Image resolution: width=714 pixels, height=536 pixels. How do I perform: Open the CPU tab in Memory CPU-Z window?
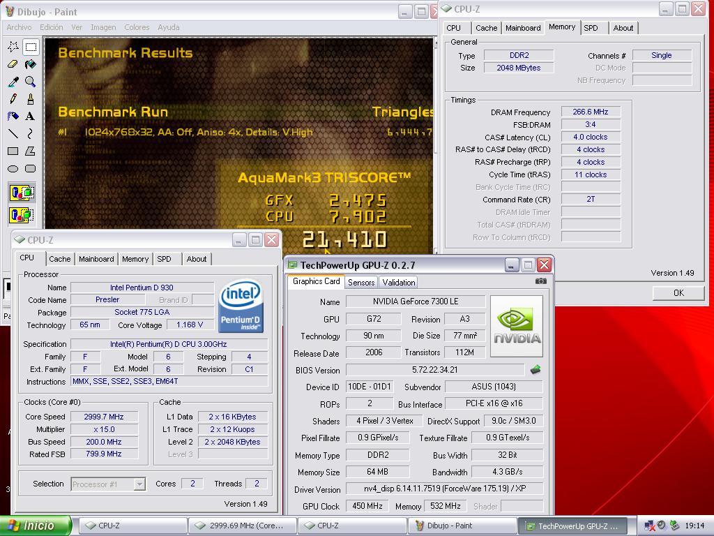453,28
